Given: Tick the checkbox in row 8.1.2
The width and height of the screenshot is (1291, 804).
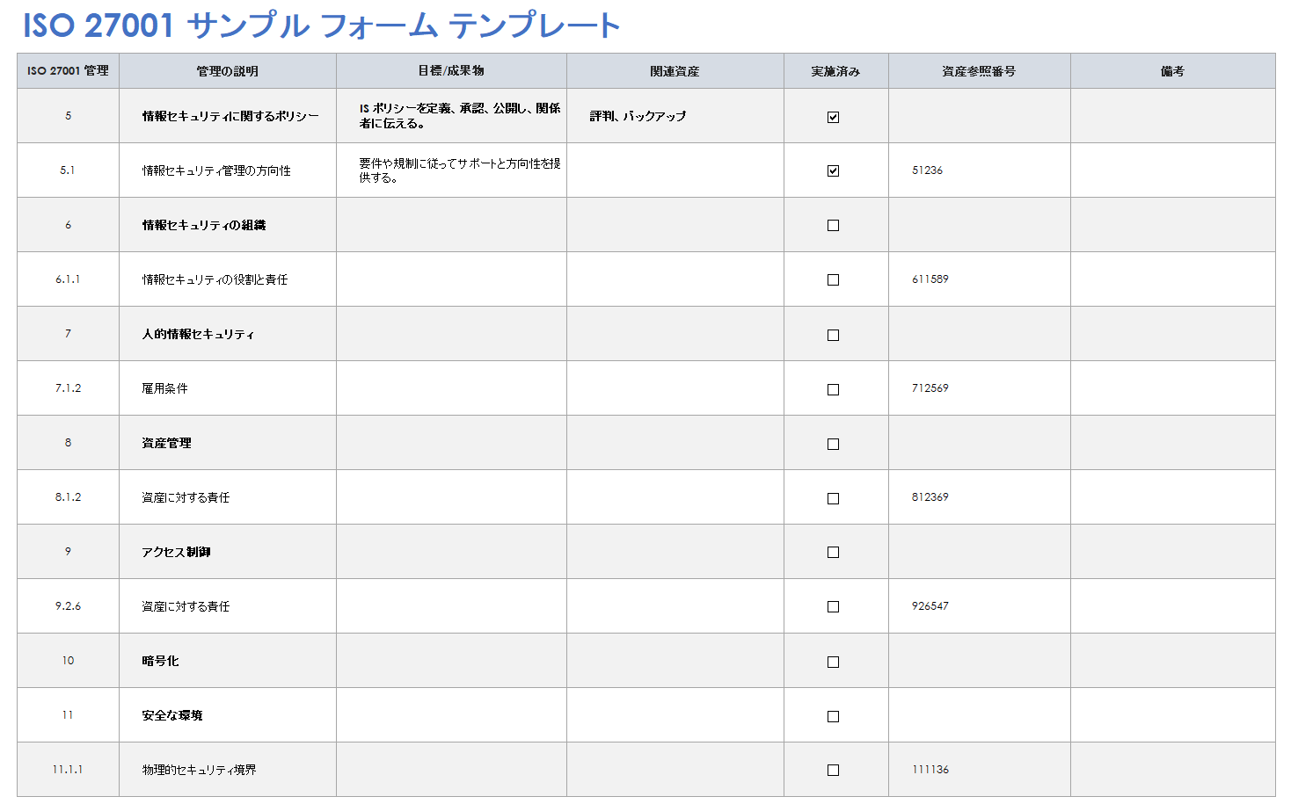Looking at the screenshot, I should pos(833,498).
